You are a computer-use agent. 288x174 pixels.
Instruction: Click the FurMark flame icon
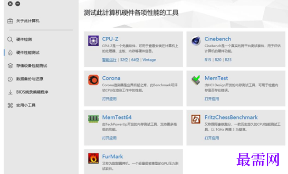93,158
